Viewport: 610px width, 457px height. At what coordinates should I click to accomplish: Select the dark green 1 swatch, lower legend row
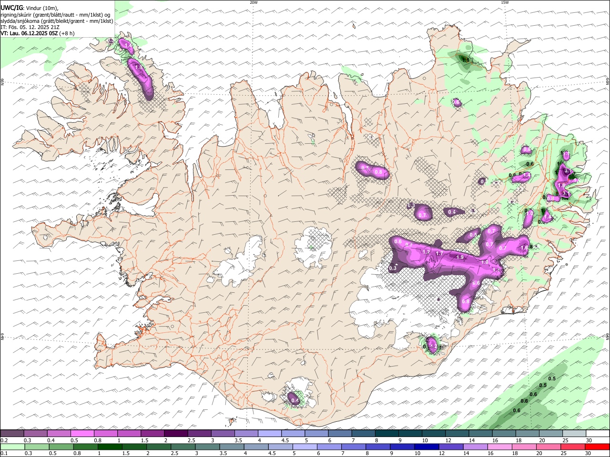point(110,447)
